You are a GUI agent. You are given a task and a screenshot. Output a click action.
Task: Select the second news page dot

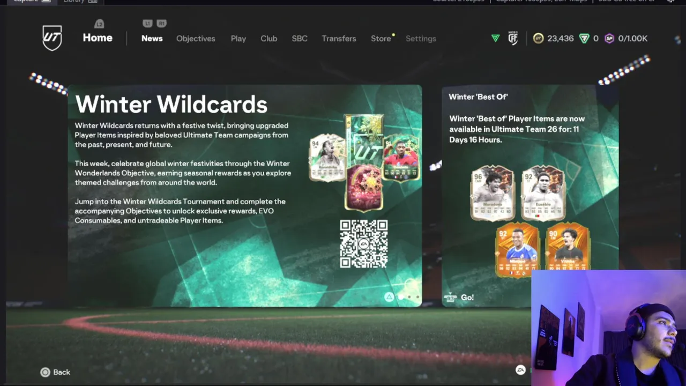tap(409, 297)
